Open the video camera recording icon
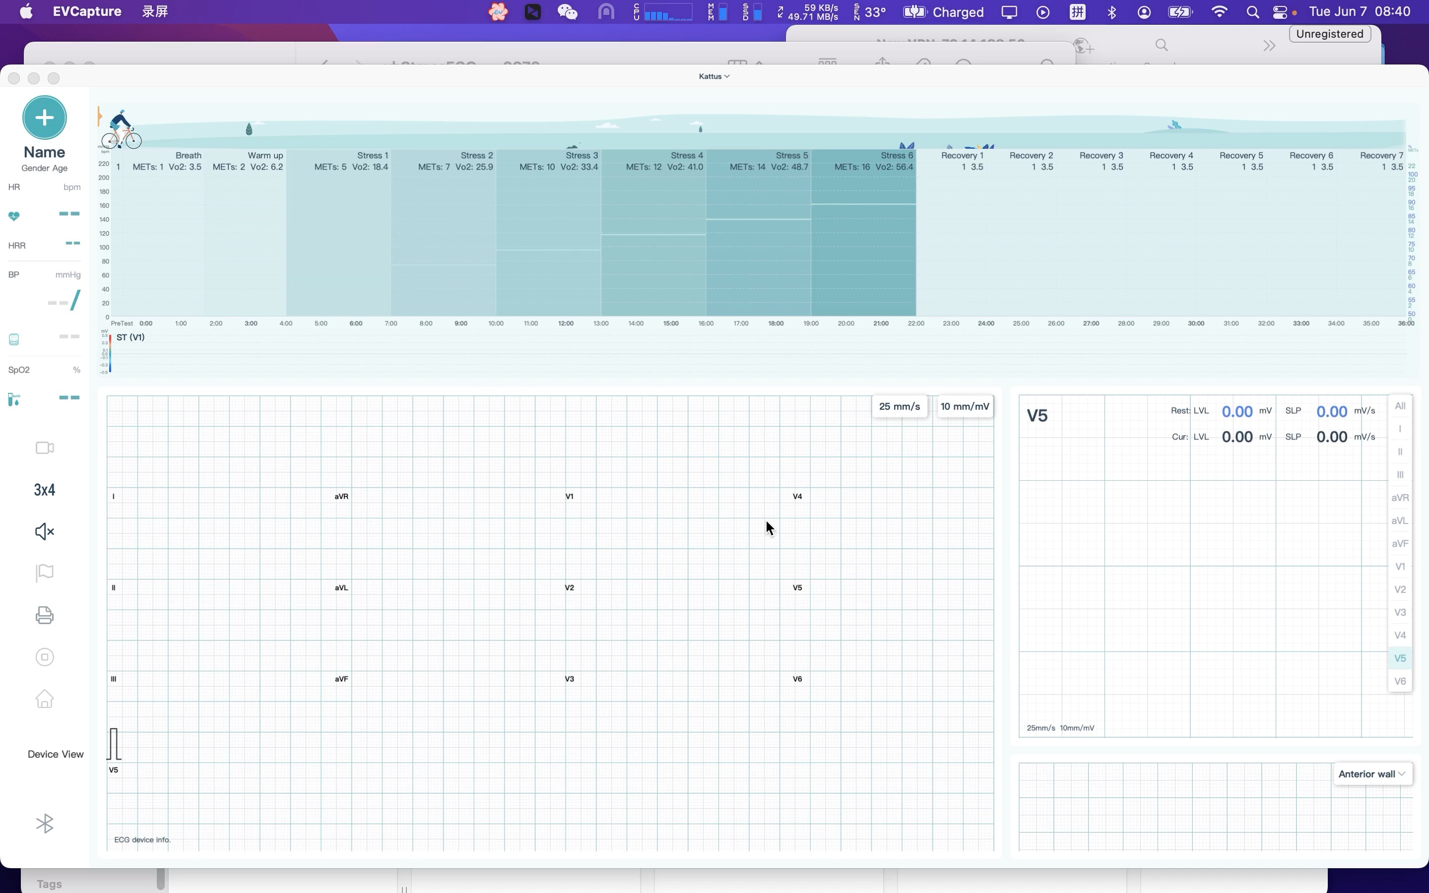Viewport: 1429px width, 893px height. pyautogui.click(x=45, y=447)
